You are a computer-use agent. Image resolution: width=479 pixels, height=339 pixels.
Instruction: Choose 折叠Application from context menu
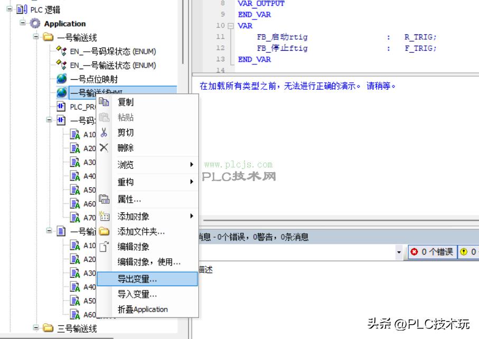[x=147, y=309]
